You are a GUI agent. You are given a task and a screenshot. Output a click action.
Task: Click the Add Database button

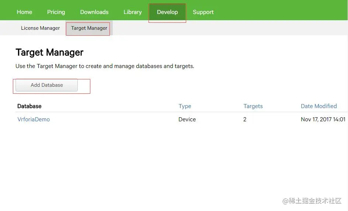tap(46, 85)
